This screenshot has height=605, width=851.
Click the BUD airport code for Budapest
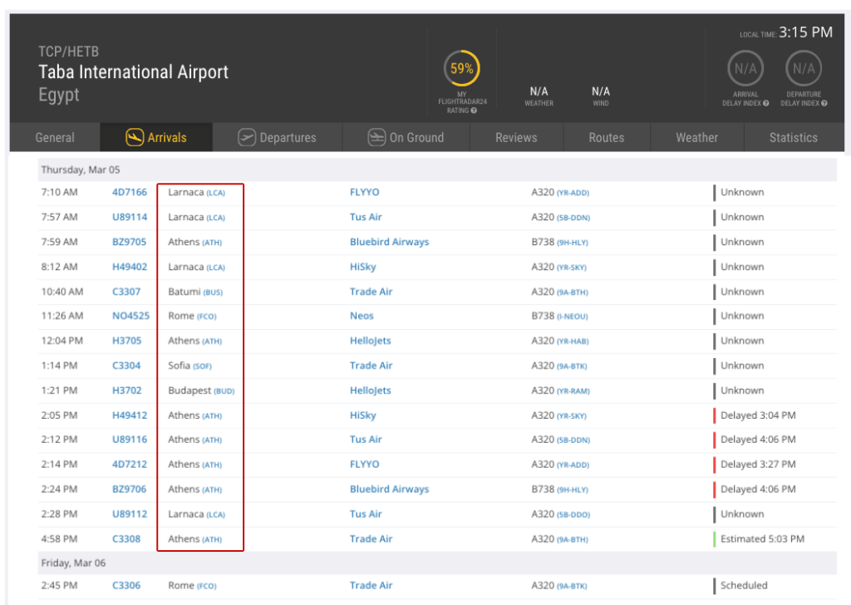(224, 391)
